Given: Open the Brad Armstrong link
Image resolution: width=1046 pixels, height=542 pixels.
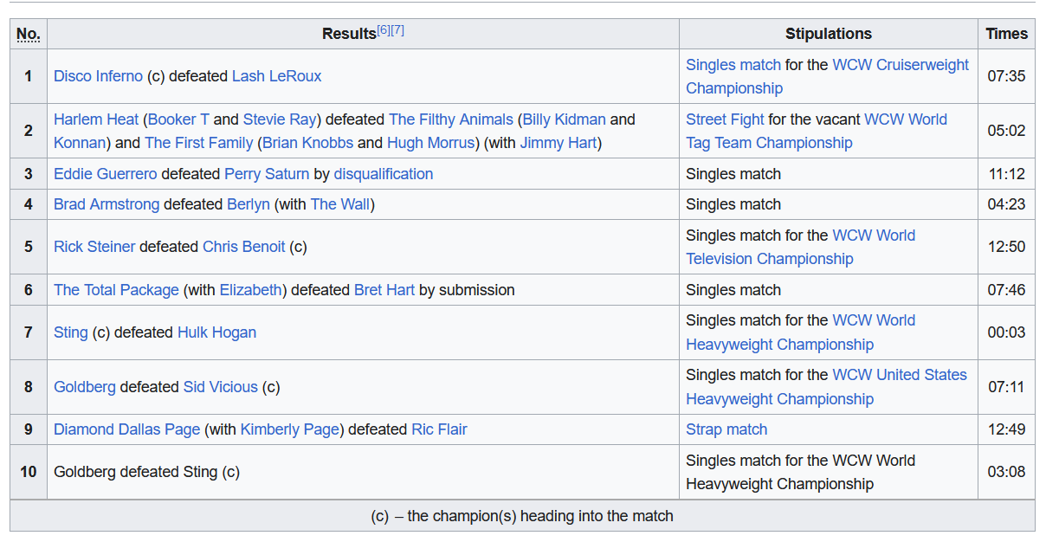Looking at the screenshot, I should (x=107, y=204).
